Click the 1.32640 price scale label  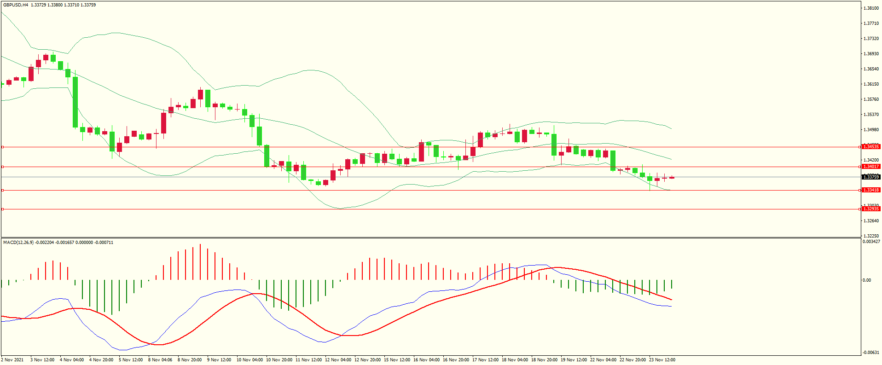tap(871, 221)
